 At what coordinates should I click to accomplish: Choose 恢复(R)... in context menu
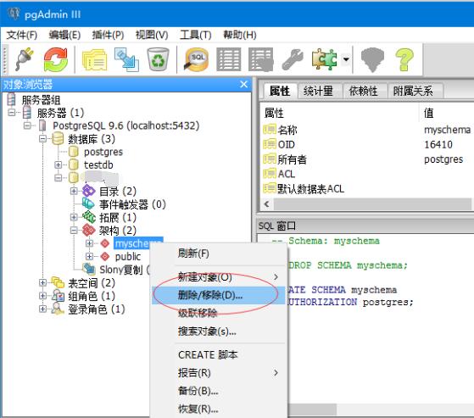(218, 409)
